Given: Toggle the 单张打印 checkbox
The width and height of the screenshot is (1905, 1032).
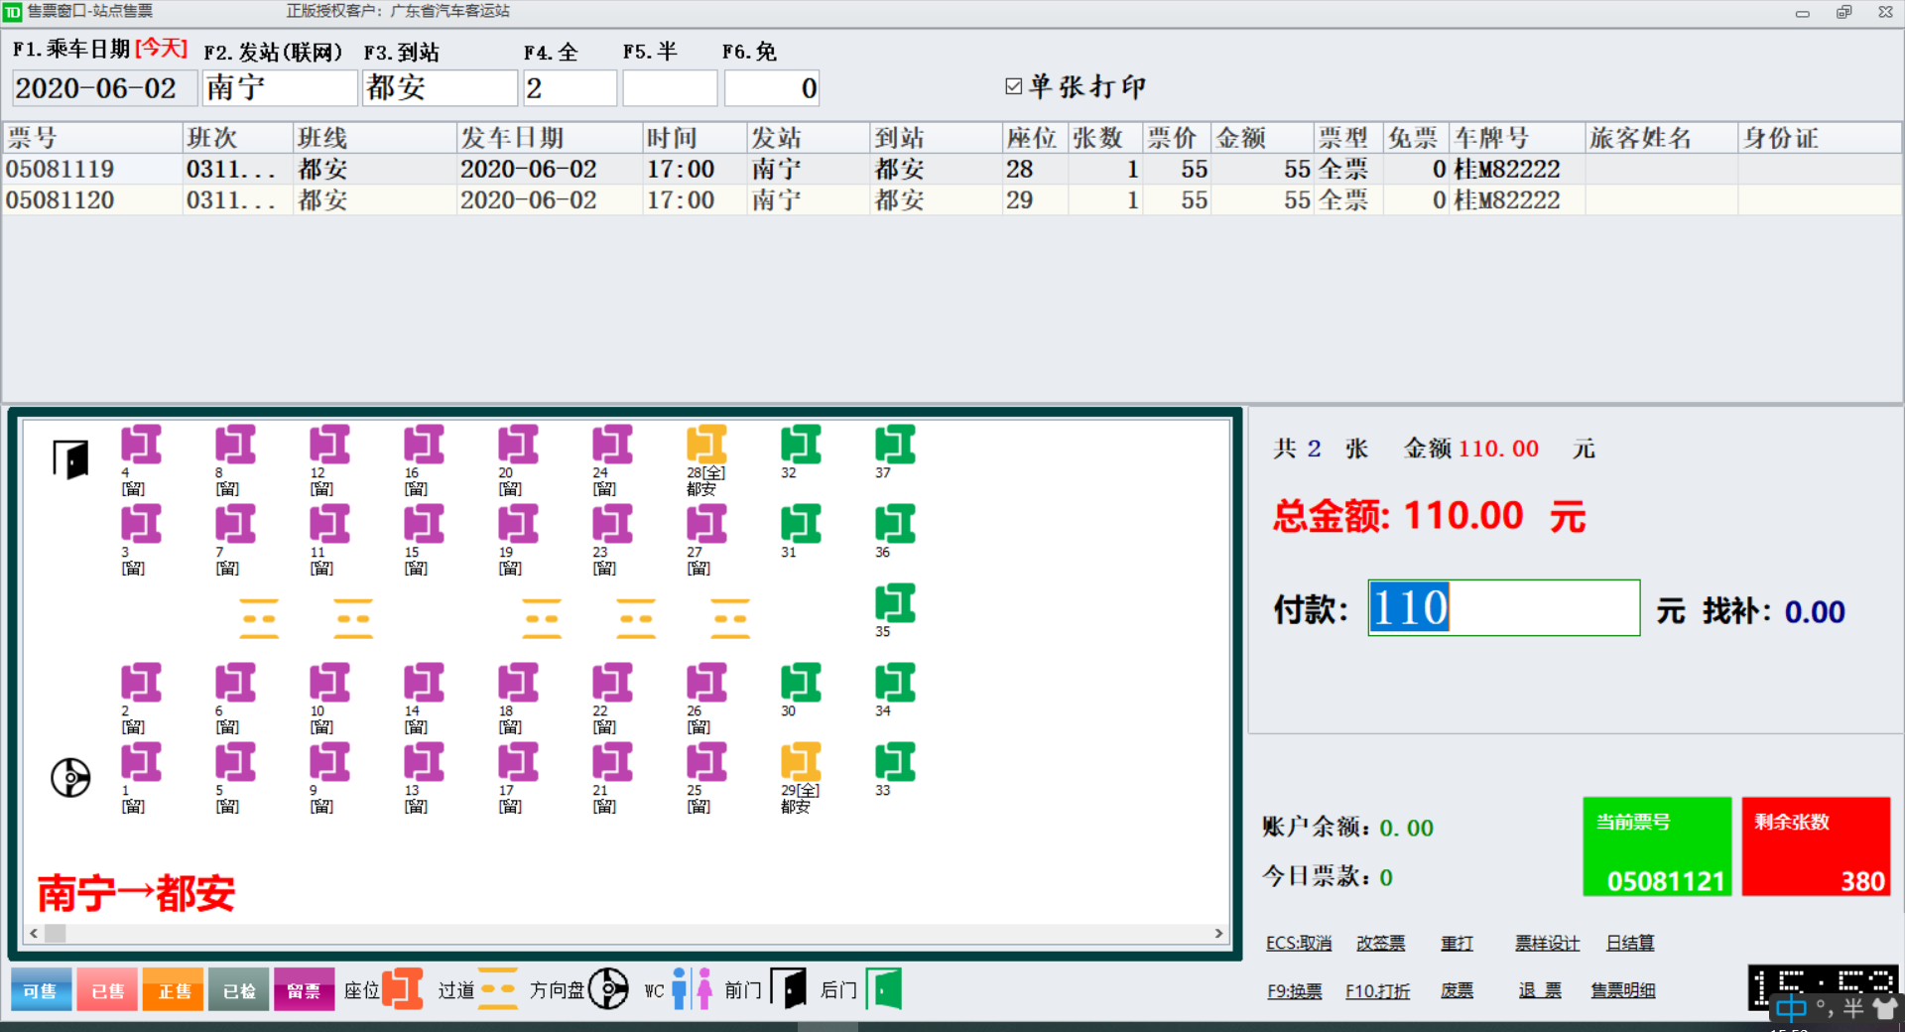Looking at the screenshot, I should 1013,86.
